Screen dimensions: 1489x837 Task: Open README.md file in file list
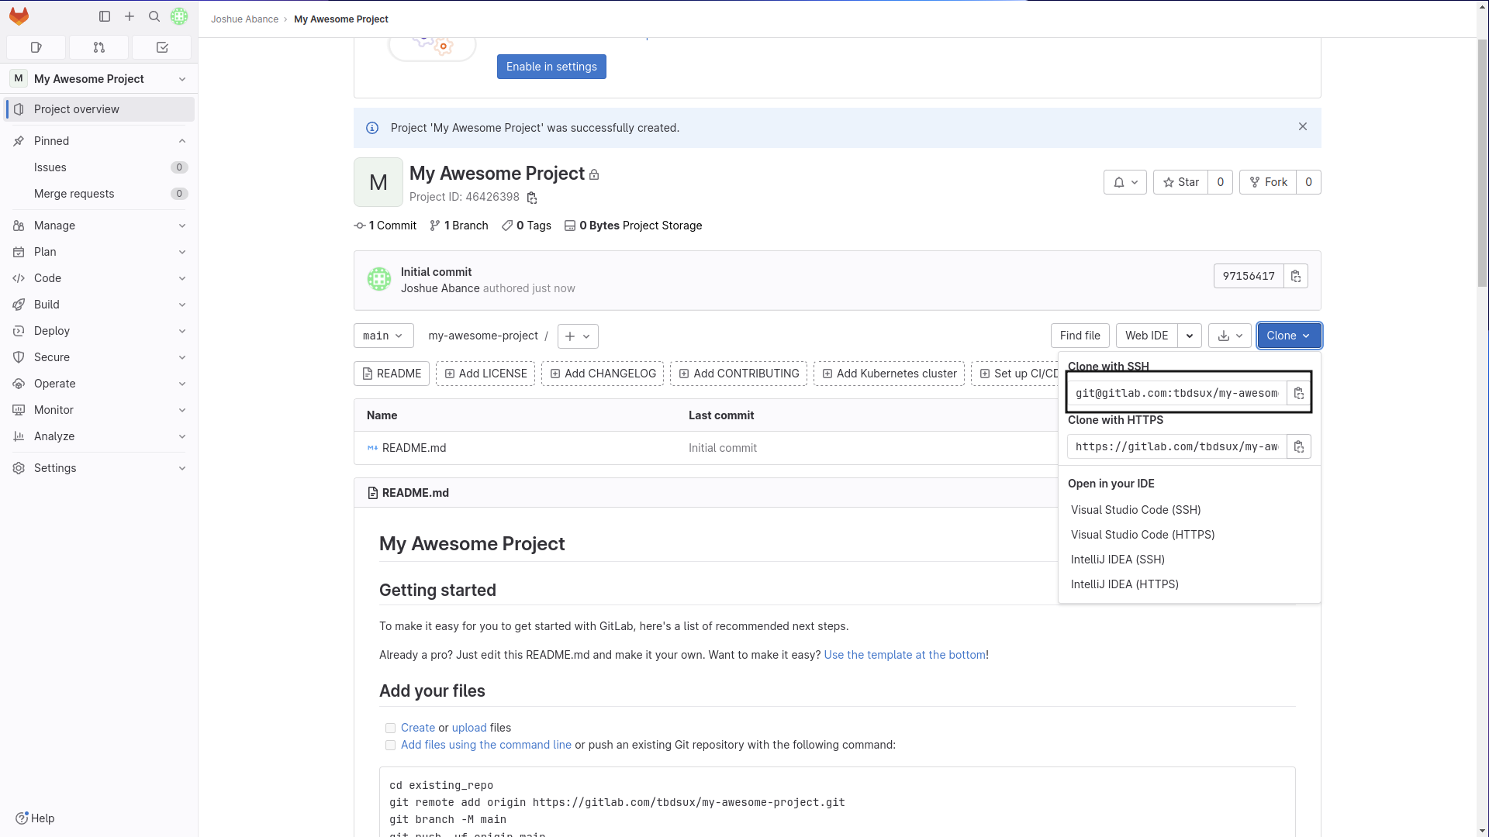pyautogui.click(x=414, y=448)
